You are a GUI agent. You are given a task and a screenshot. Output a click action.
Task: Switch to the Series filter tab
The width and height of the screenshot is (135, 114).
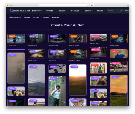click(56, 18)
